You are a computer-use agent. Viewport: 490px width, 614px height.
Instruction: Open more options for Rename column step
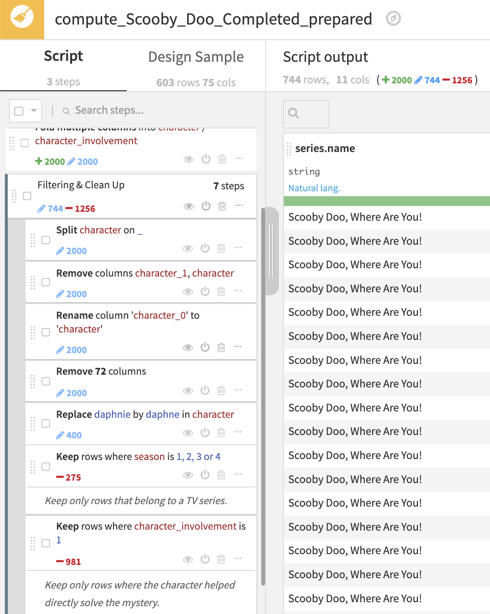pyautogui.click(x=238, y=347)
